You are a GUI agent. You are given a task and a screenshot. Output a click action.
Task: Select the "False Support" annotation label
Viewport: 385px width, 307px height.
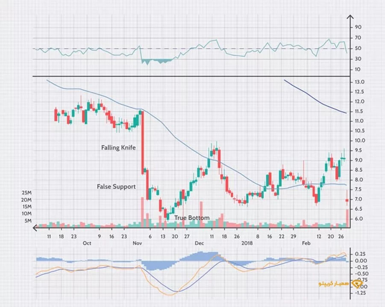(x=116, y=187)
